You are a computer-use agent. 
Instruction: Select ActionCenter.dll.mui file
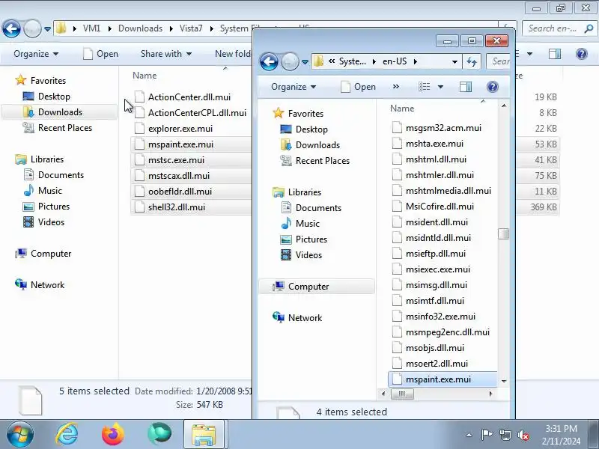pos(191,97)
